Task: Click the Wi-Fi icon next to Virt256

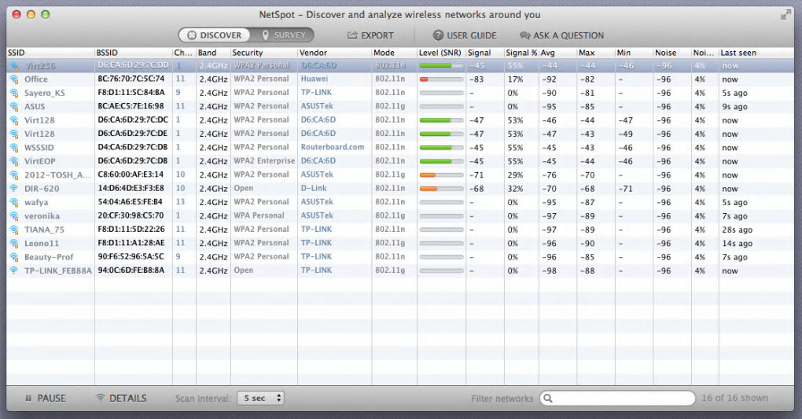Action: tap(14, 65)
